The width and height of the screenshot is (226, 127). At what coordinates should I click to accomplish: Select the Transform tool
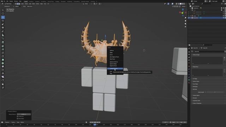tap(3, 28)
